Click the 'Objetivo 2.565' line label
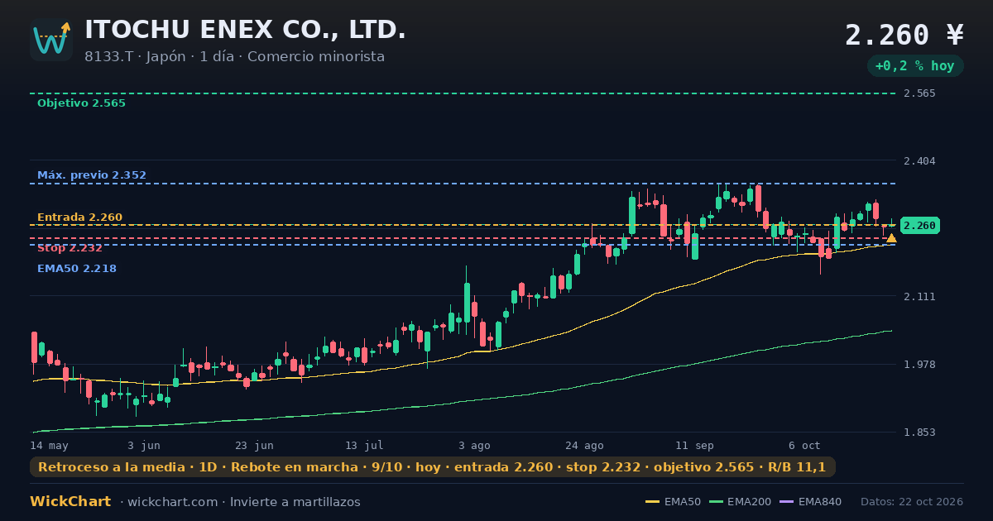Screen dimensions: 993x521 tap(81, 103)
